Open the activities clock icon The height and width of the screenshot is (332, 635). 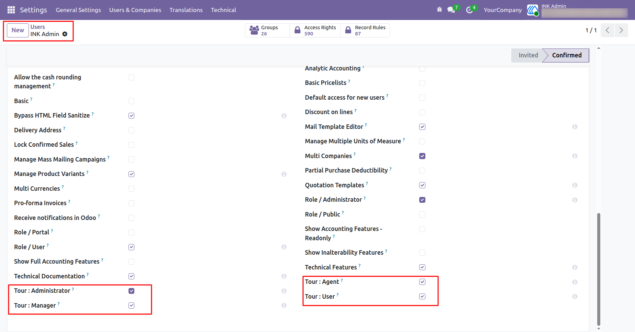[x=469, y=10]
